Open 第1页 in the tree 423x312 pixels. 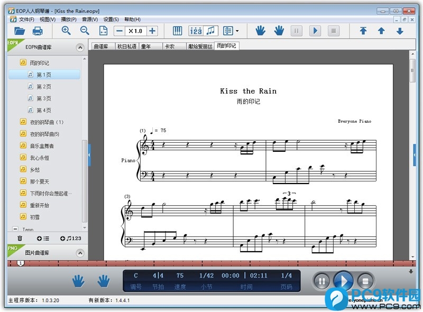click(x=44, y=75)
